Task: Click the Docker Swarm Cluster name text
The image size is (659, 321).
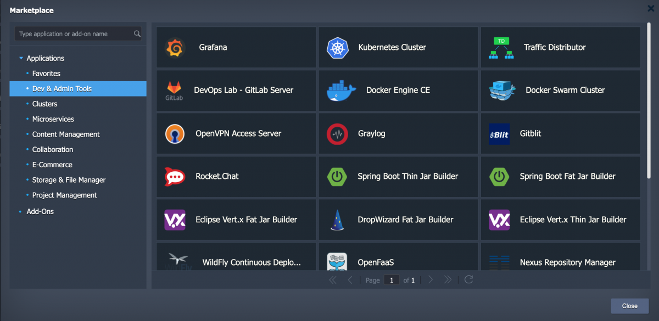Action: [565, 91]
